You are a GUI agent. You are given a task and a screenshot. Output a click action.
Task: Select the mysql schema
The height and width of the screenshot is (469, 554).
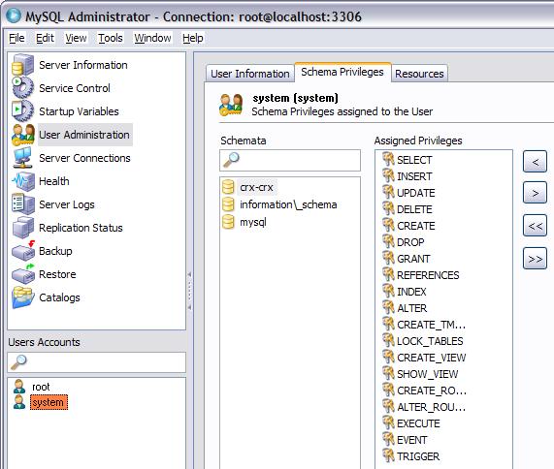pyautogui.click(x=253, y=222)
